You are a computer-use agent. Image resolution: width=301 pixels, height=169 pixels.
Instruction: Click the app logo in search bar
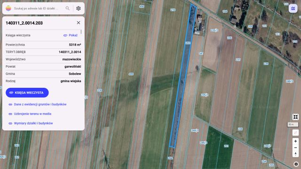point(8,8)
